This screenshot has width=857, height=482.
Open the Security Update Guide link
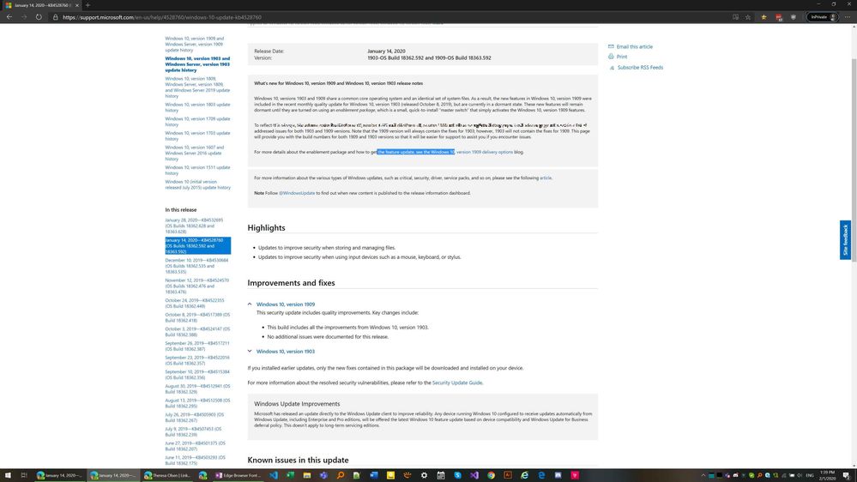pos(457,383)
